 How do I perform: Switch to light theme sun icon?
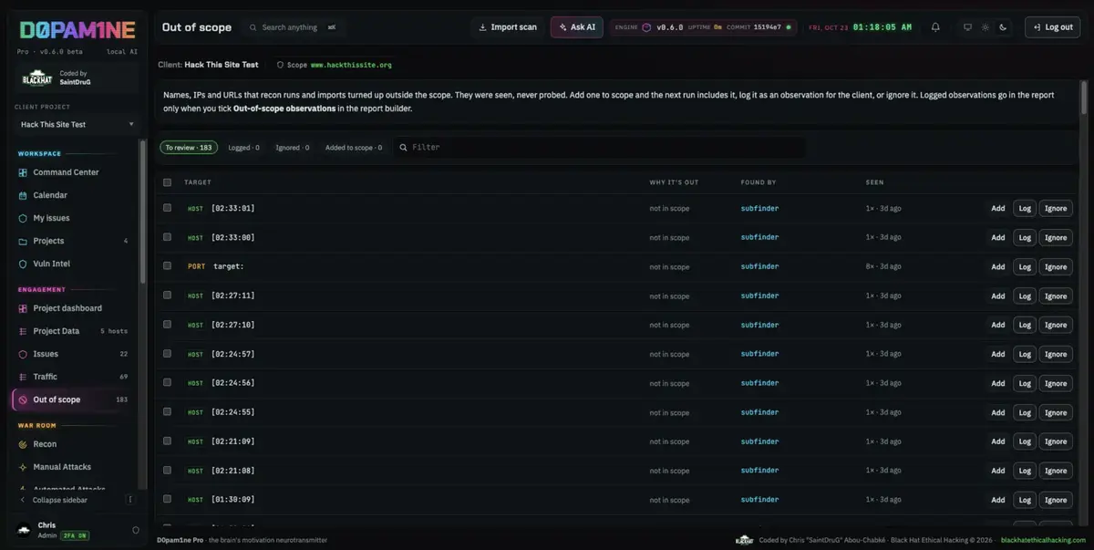click(x=986, y=27)
